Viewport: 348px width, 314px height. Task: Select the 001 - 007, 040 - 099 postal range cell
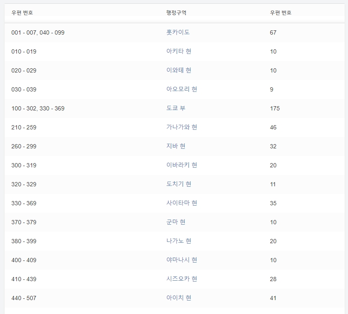38,32
